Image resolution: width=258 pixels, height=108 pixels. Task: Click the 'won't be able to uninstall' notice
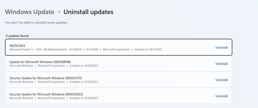click(x=36, y=23)
